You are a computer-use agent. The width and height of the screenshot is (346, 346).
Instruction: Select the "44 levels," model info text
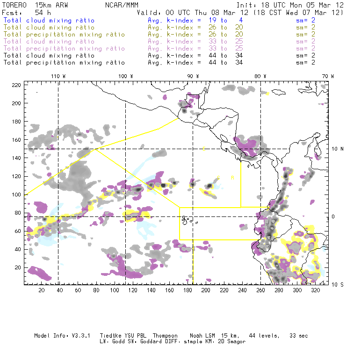tap(264, 336)
